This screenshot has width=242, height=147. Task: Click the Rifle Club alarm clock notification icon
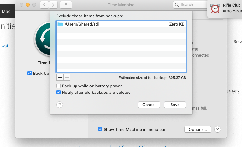pos(215,8)
